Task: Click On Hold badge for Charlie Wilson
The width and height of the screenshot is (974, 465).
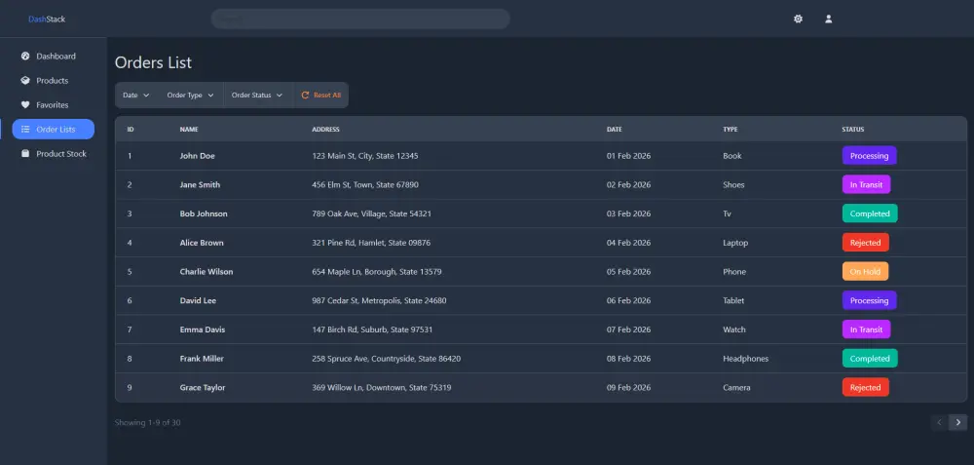Action: coord(865,272)
